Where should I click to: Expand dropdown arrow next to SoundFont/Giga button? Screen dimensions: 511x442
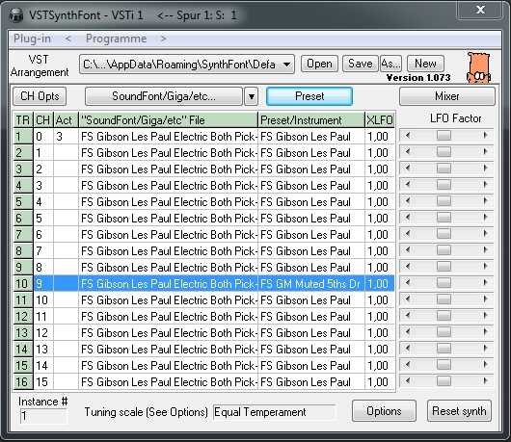tap(252, 96)
